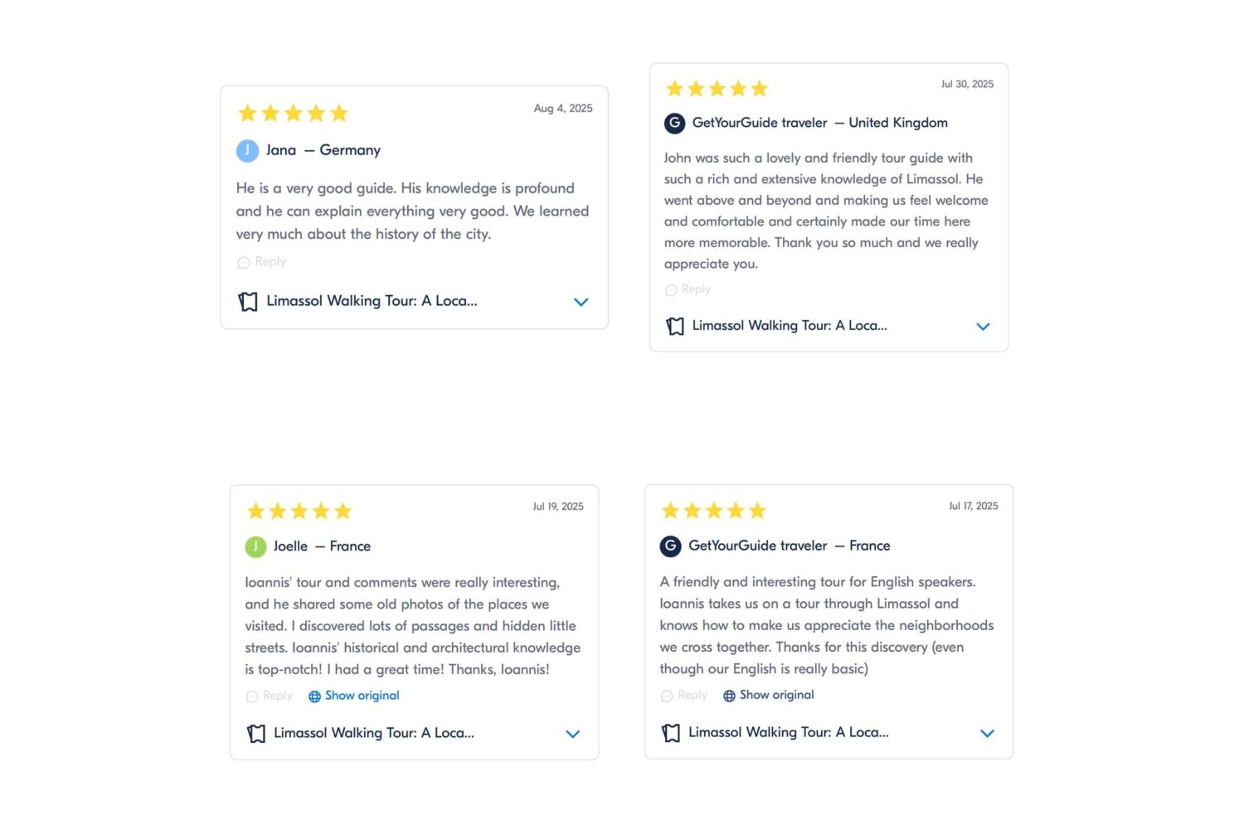The height and width of the screenshot is (830, 1244).
Task: Expand tour details on Joelle's review
Action: click(x=572, y=734)
